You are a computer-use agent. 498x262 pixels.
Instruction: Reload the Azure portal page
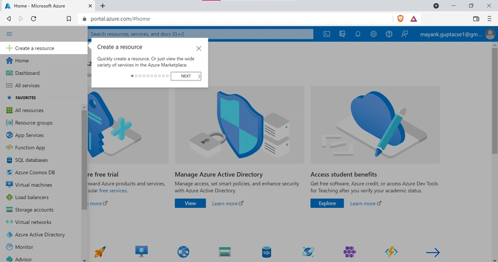tap(34, 19)
